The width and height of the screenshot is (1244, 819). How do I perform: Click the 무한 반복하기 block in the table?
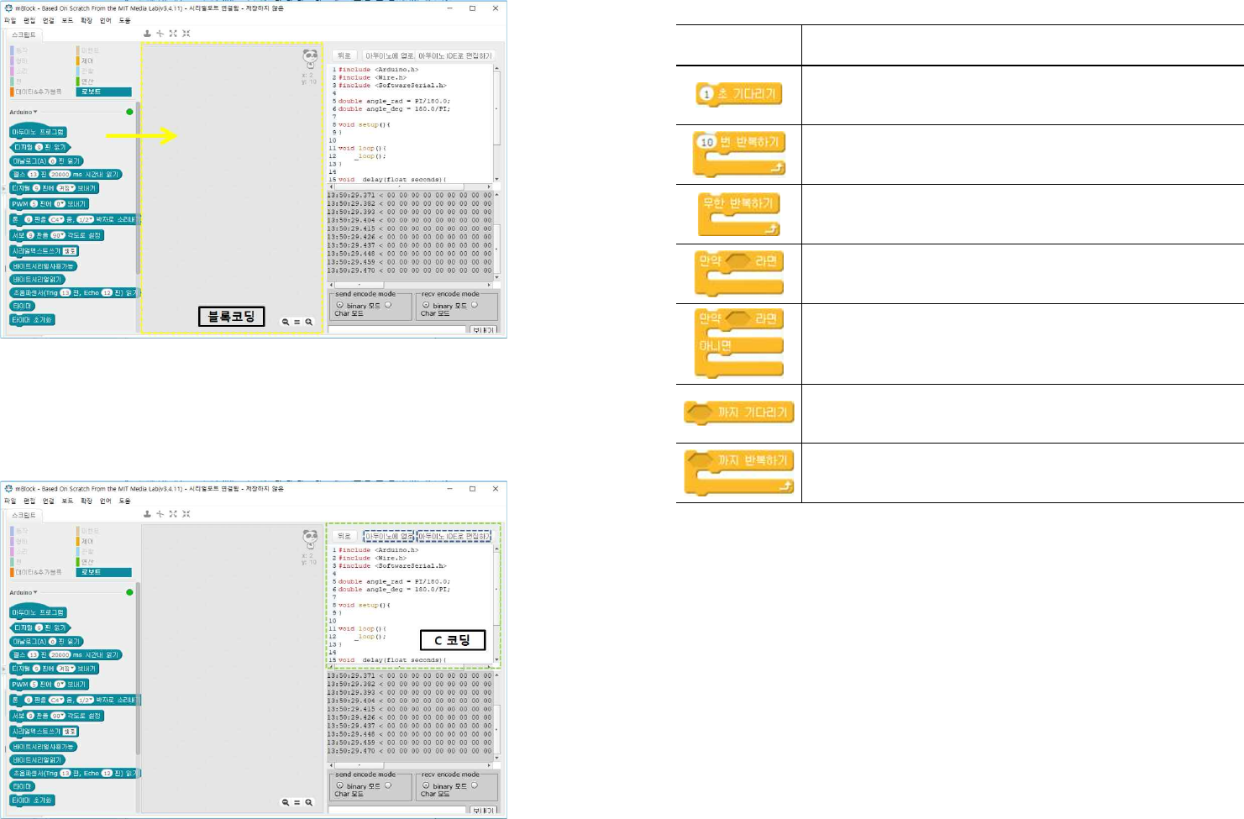coord(739,214)
